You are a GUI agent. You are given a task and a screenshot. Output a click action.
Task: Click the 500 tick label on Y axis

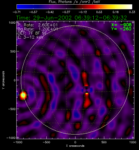pyautogui.click(x=13, y=51)
